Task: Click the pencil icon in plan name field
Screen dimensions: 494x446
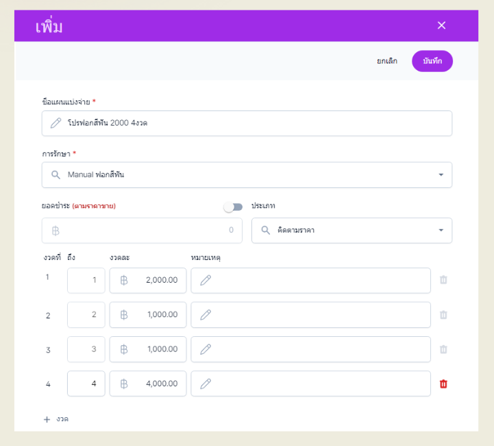Action: click(x=56, y=123)
